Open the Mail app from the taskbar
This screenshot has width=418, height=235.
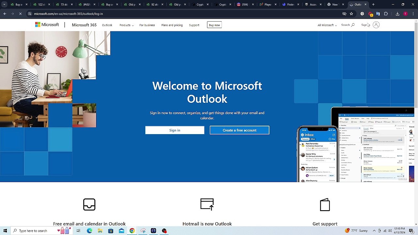[x=121, y=231]
